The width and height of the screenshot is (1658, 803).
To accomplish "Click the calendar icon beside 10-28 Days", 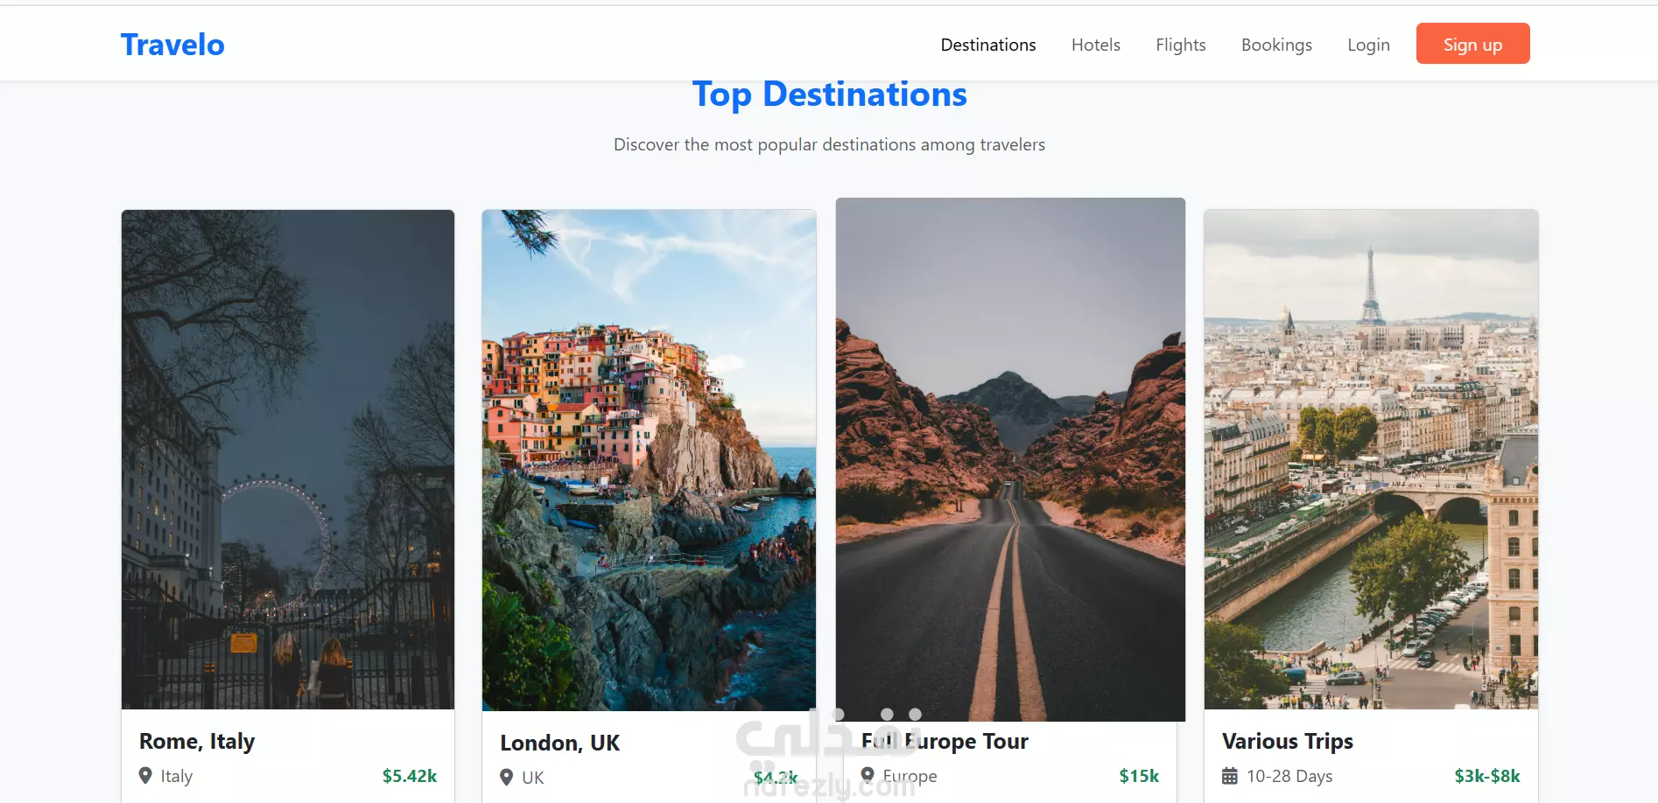I will [1230, 776].
